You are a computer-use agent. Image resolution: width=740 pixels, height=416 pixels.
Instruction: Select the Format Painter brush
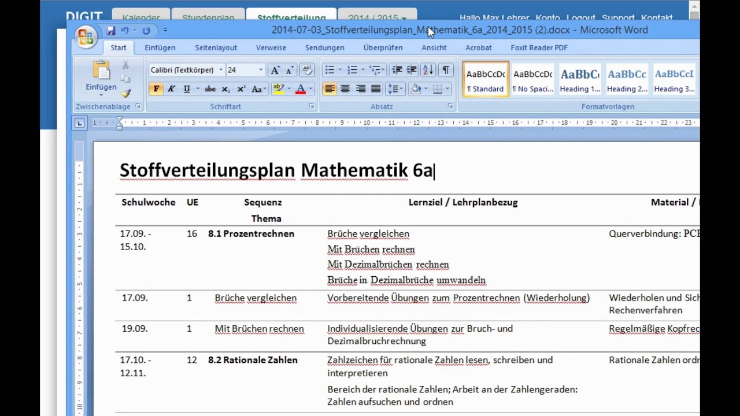[x=125, y=93]
